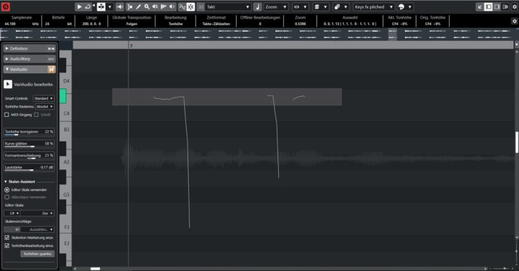Click the Lautstärke volume slider
The width and height of the screenshot is (519, 271).
point(29,167)
